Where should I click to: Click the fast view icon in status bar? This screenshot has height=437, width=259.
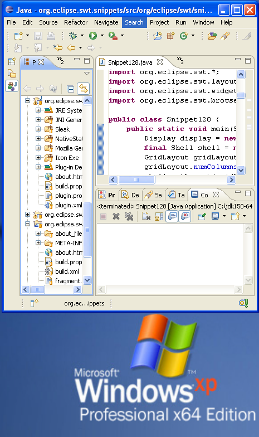tap(34, 303)
